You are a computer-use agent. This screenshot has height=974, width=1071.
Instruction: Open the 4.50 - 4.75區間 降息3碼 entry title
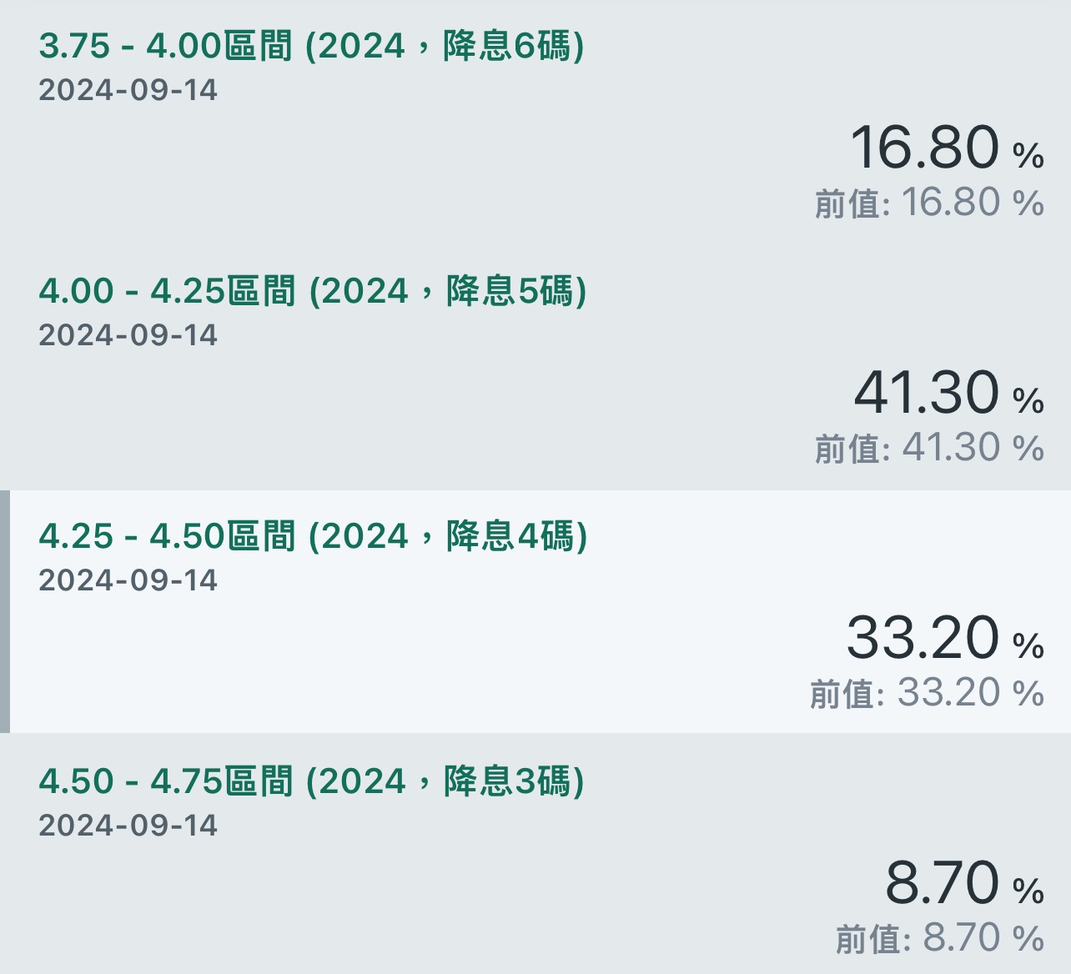click(311, 781)
